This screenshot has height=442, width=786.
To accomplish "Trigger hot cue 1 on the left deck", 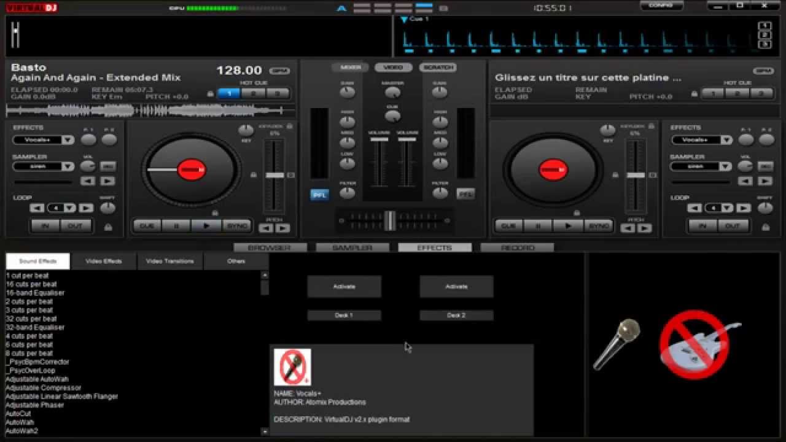I will [229, 94].
